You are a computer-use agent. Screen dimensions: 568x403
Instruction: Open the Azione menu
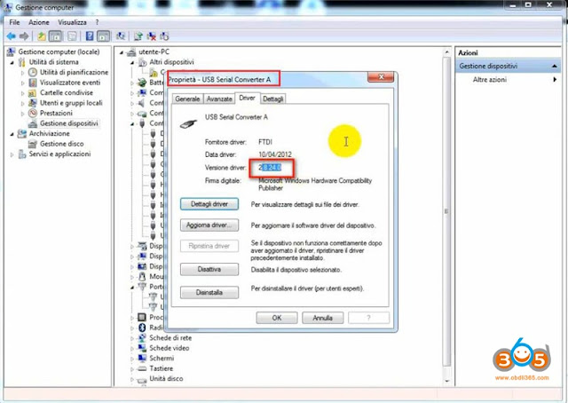tap(39, 22)
